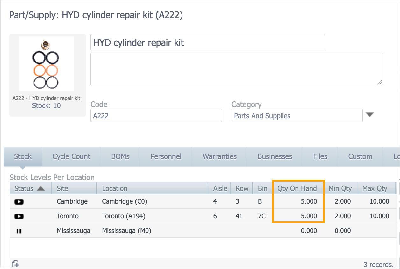Go to the Warranties tab
The width and height of the screenshot is (400, 269).
tap(219, 156)
